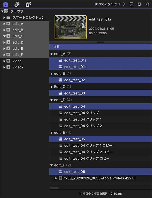This screenshot has height=198, width=152.
Task: Collapse the edit_D (4) group in list
Action: pos(51,100)
